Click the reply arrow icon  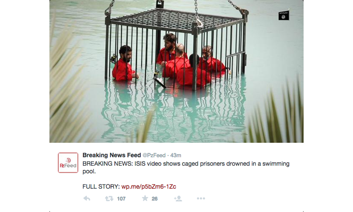click(87, 199)
